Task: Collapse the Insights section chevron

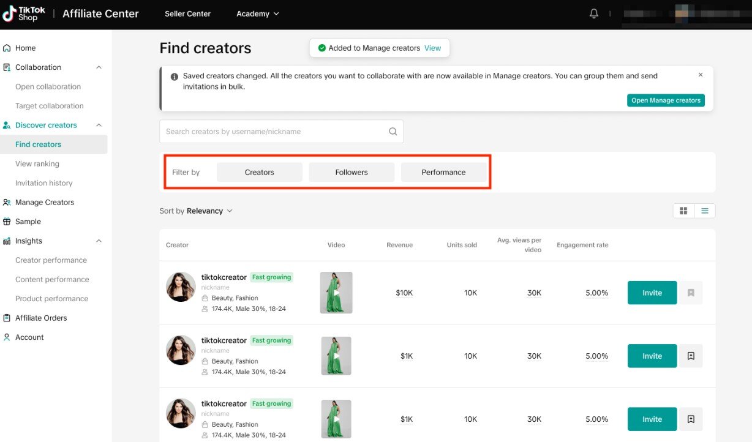Action: pyautogui.click(x=99, y=241)
